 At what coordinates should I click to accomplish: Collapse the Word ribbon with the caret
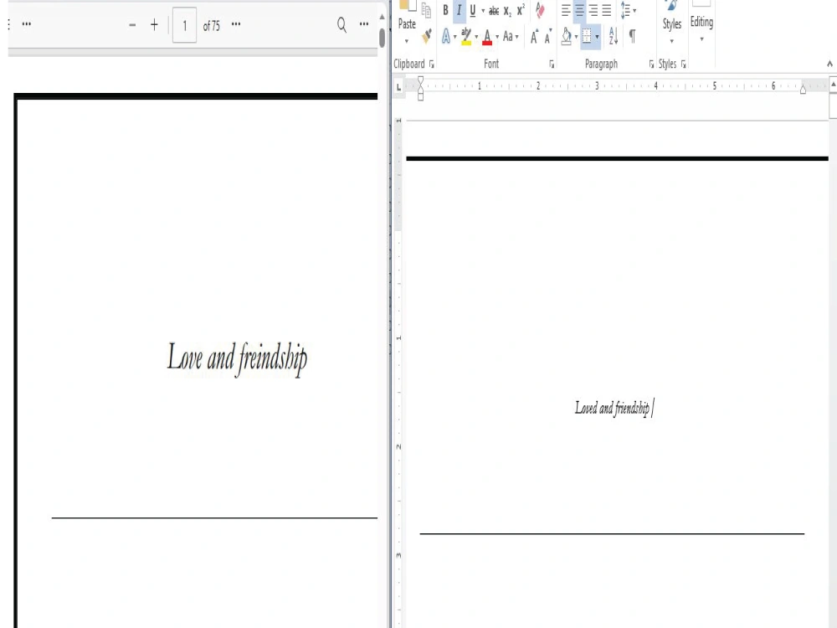click(x=829, y=64)
